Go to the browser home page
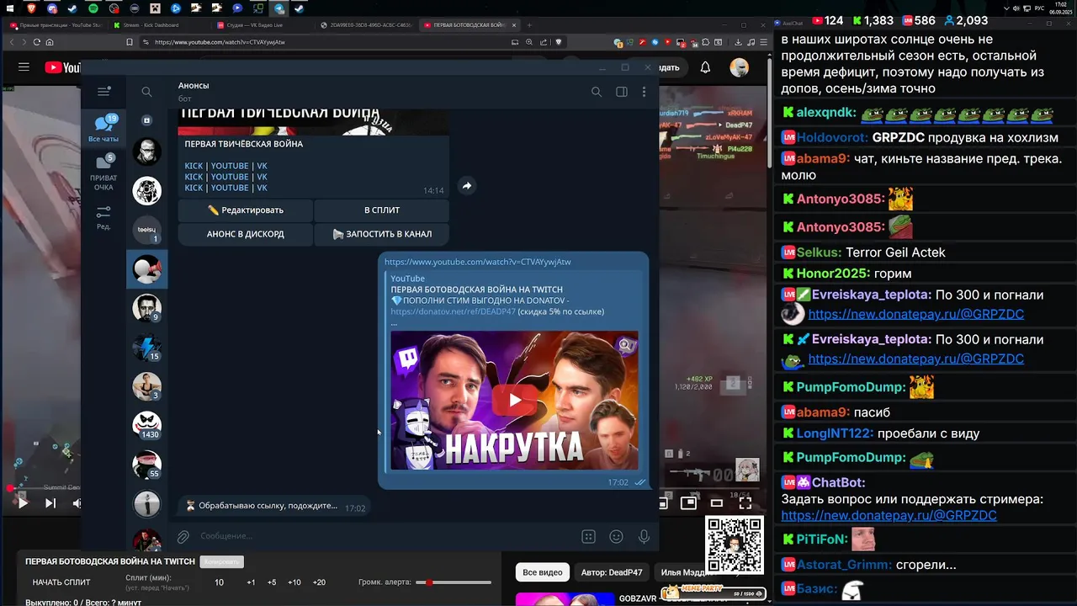Image resolution: width=1077 pixels, height=606 pixels. 50,42
